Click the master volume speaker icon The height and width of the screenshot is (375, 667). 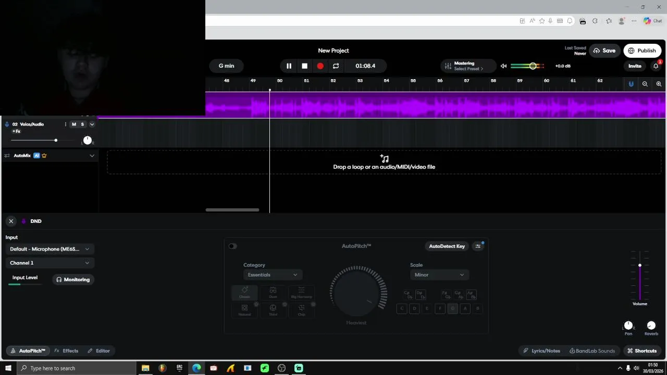[503, 66]
